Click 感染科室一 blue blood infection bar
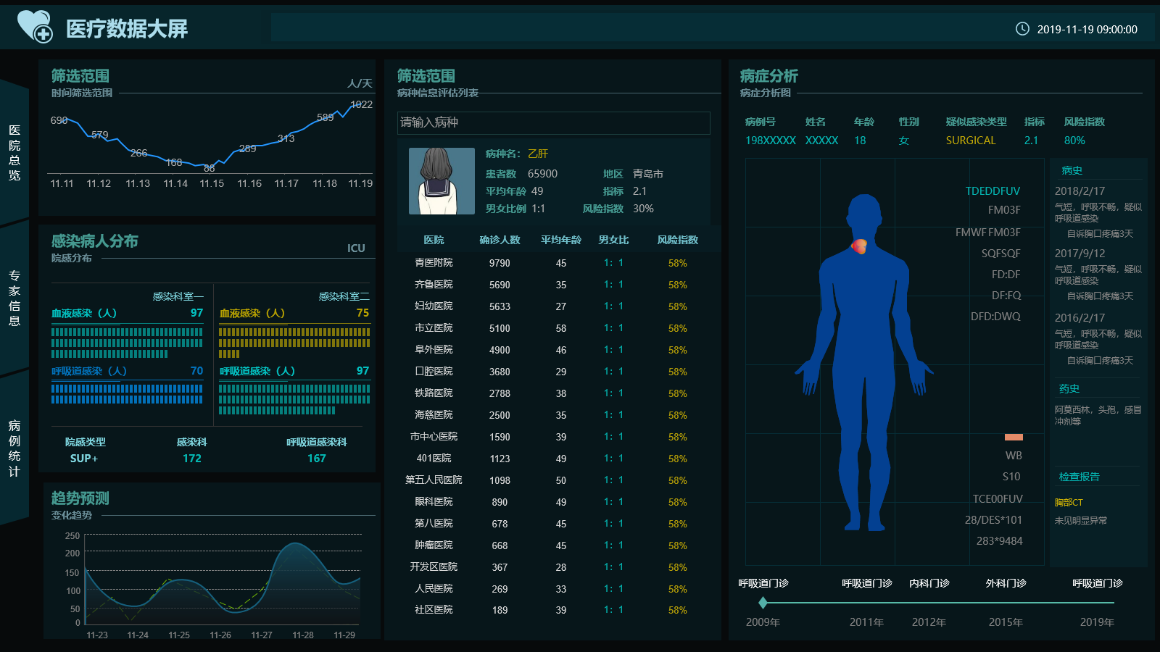1160x652 pixels. coord(127,343)
